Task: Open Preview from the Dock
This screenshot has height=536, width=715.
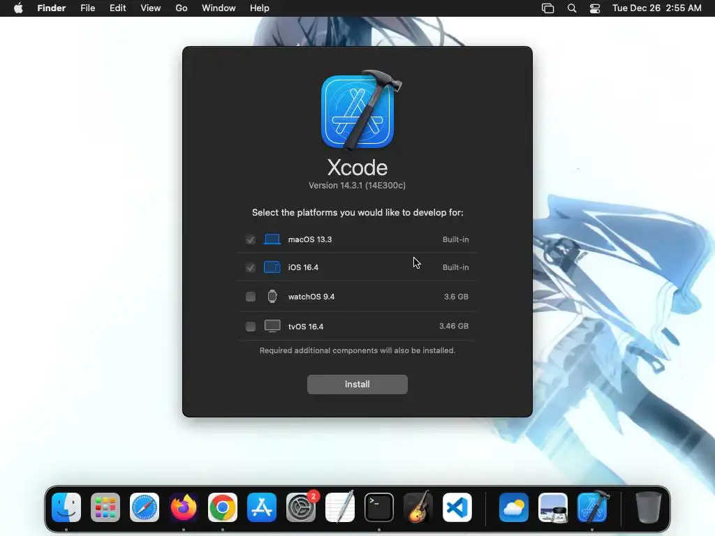Action: 553,507
